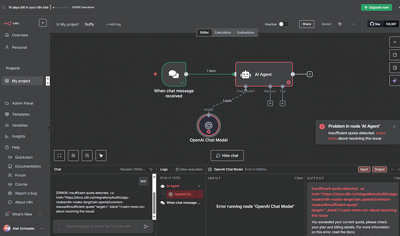Open the Evaluations tab
The image size is (400, 236).
[x=245, y=32]
